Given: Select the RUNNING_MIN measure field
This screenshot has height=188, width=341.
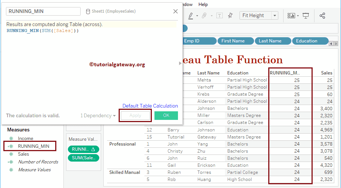Looking at the screenshot, I should pyautogui.click(x=34, y=146).
